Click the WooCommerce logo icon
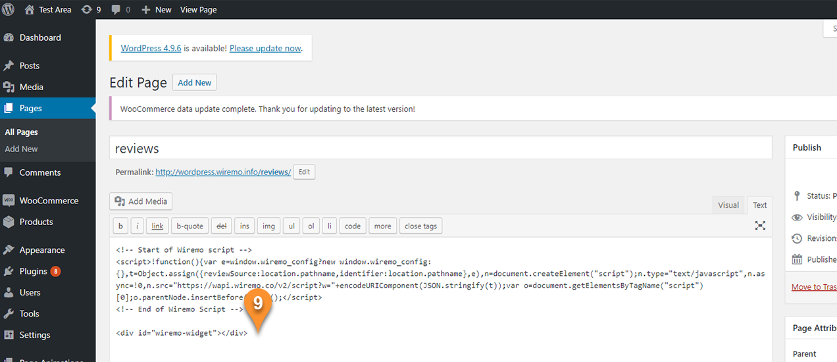 point(9,201)
